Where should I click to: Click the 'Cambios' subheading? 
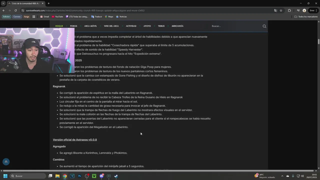tap(58, 159)
